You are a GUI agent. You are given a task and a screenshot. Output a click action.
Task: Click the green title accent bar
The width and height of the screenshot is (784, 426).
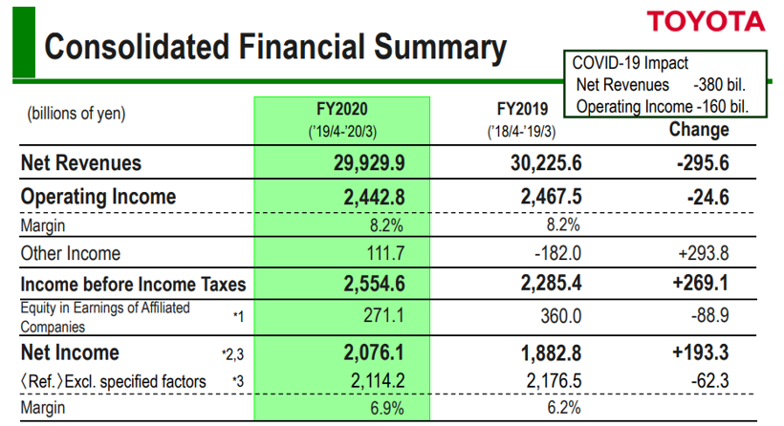click(24, 42)
